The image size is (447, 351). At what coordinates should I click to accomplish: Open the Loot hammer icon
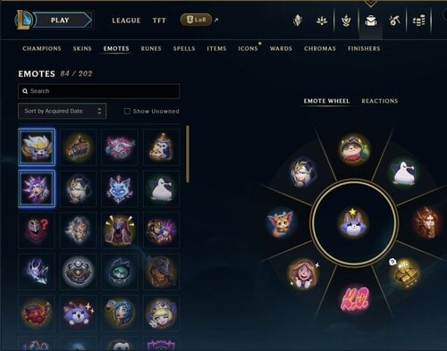pos(394,21)
